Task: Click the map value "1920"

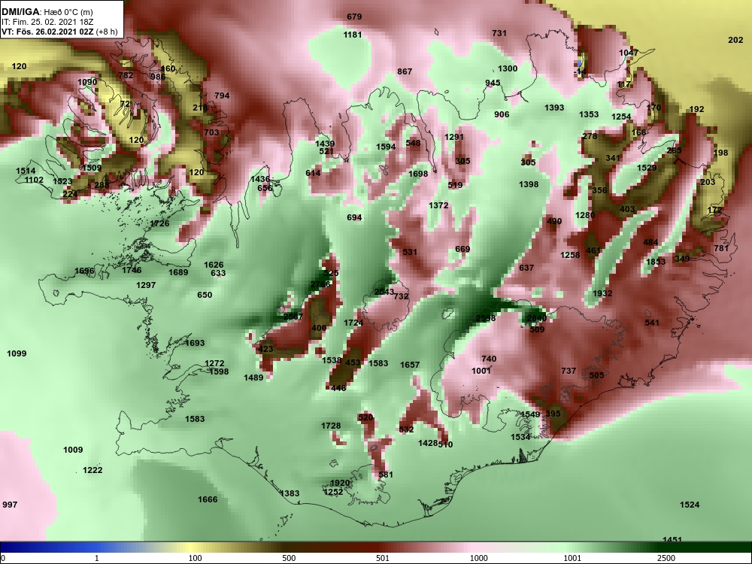Action: [340, 483]
